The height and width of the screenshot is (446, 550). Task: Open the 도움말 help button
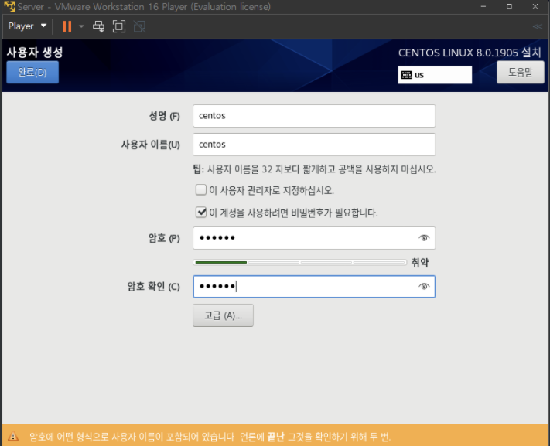(x=520, y=72)
